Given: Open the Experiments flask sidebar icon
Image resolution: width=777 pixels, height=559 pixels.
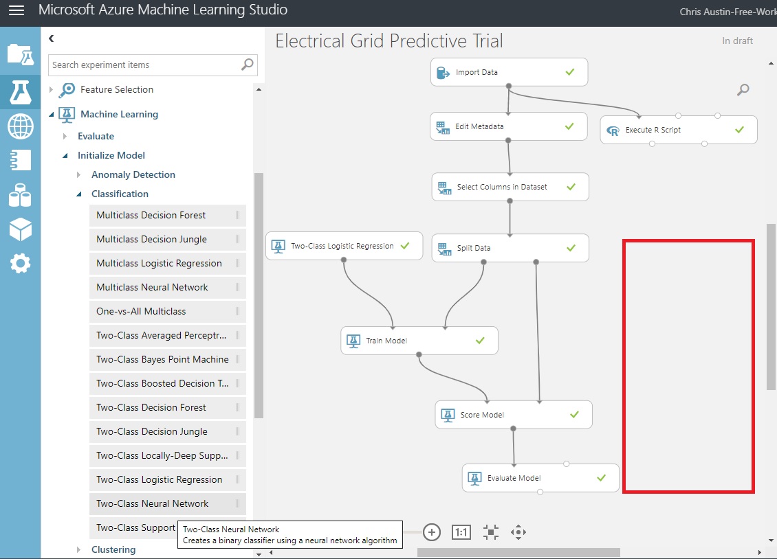Looking at the screenshot, I should [21, 92].
